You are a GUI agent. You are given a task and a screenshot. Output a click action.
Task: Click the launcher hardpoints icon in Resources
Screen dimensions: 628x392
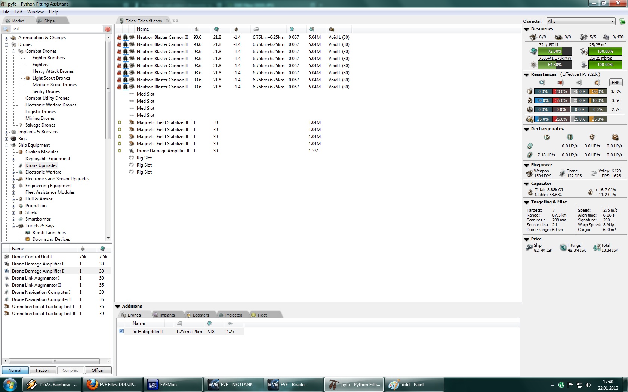click(558, 37)
